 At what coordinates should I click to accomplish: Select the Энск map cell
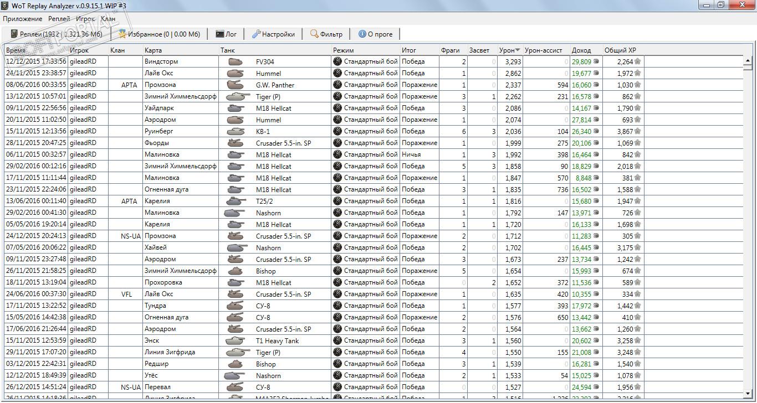pyautogui.click(x=181, y=341)
